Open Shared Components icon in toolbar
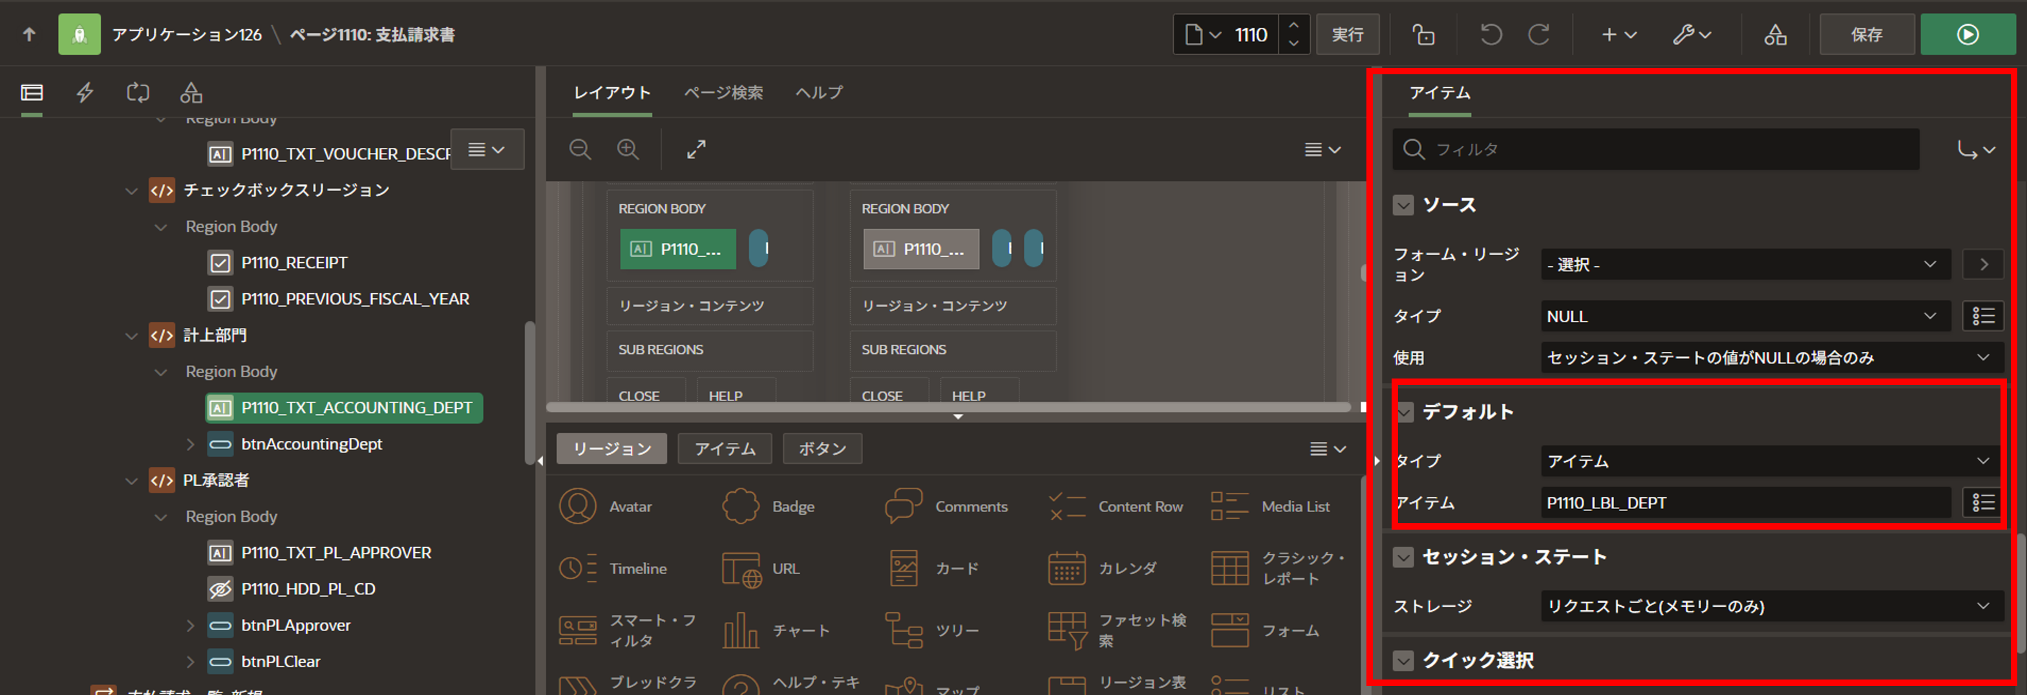Screen dimensions: 2027x695 pos(1775,35)
